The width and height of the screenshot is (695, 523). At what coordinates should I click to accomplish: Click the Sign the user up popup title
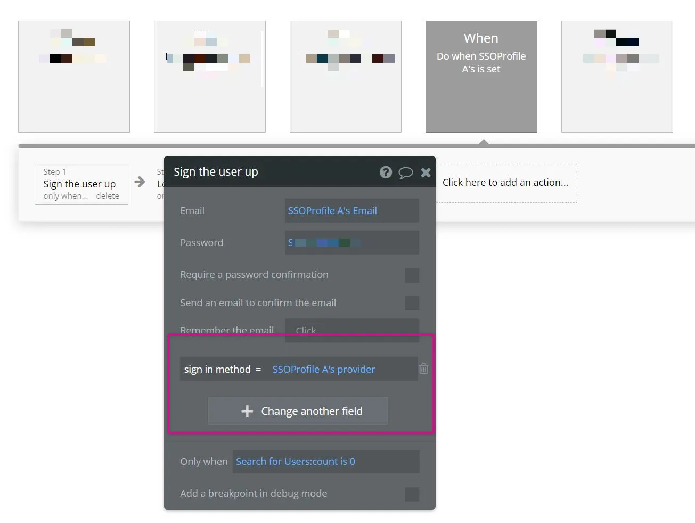tap(216, 171)
